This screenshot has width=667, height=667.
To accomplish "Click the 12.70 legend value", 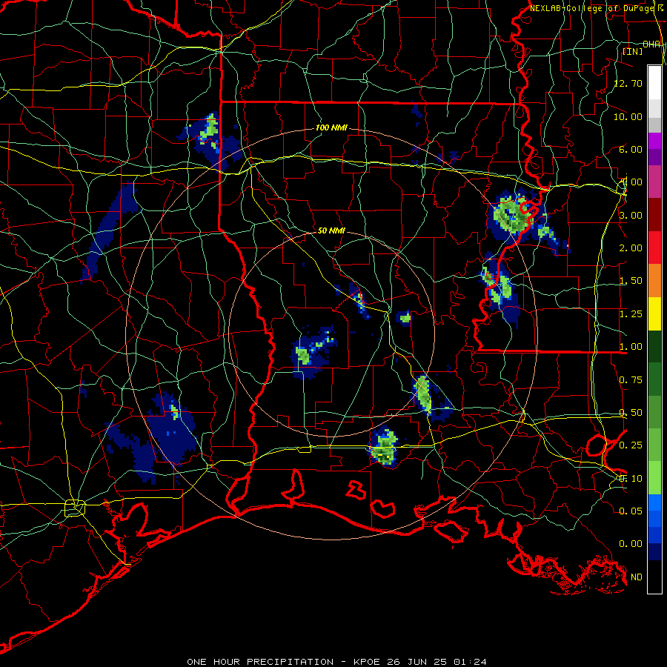I will tap(628, 83).
